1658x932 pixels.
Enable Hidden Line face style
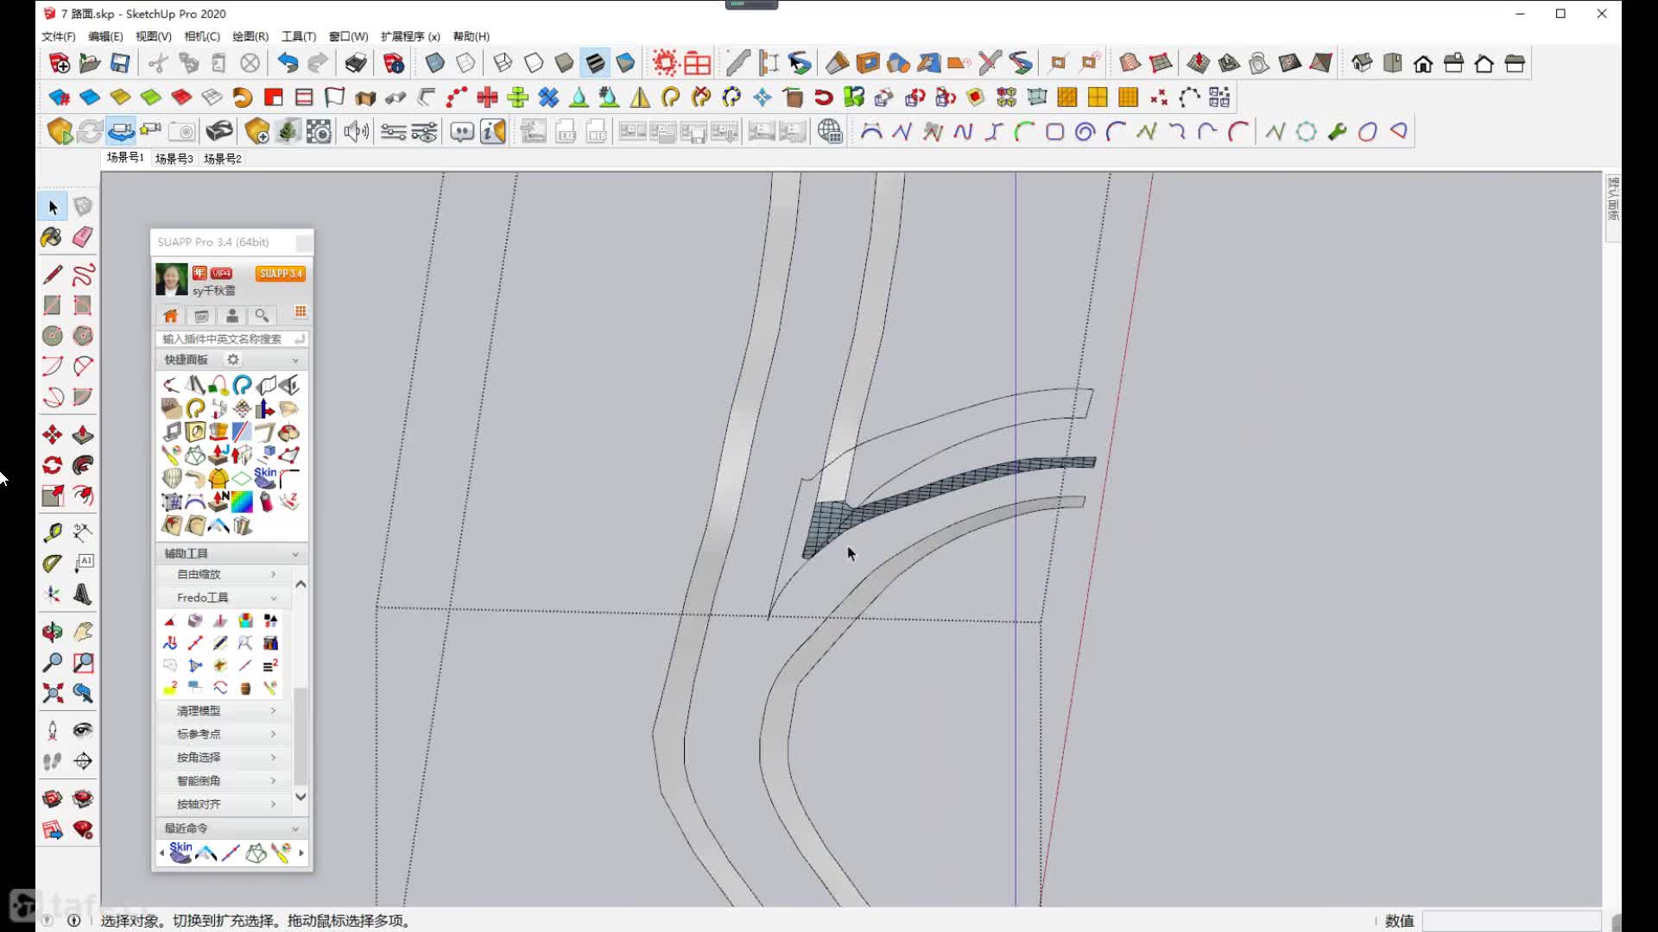(x=534, y=63)
